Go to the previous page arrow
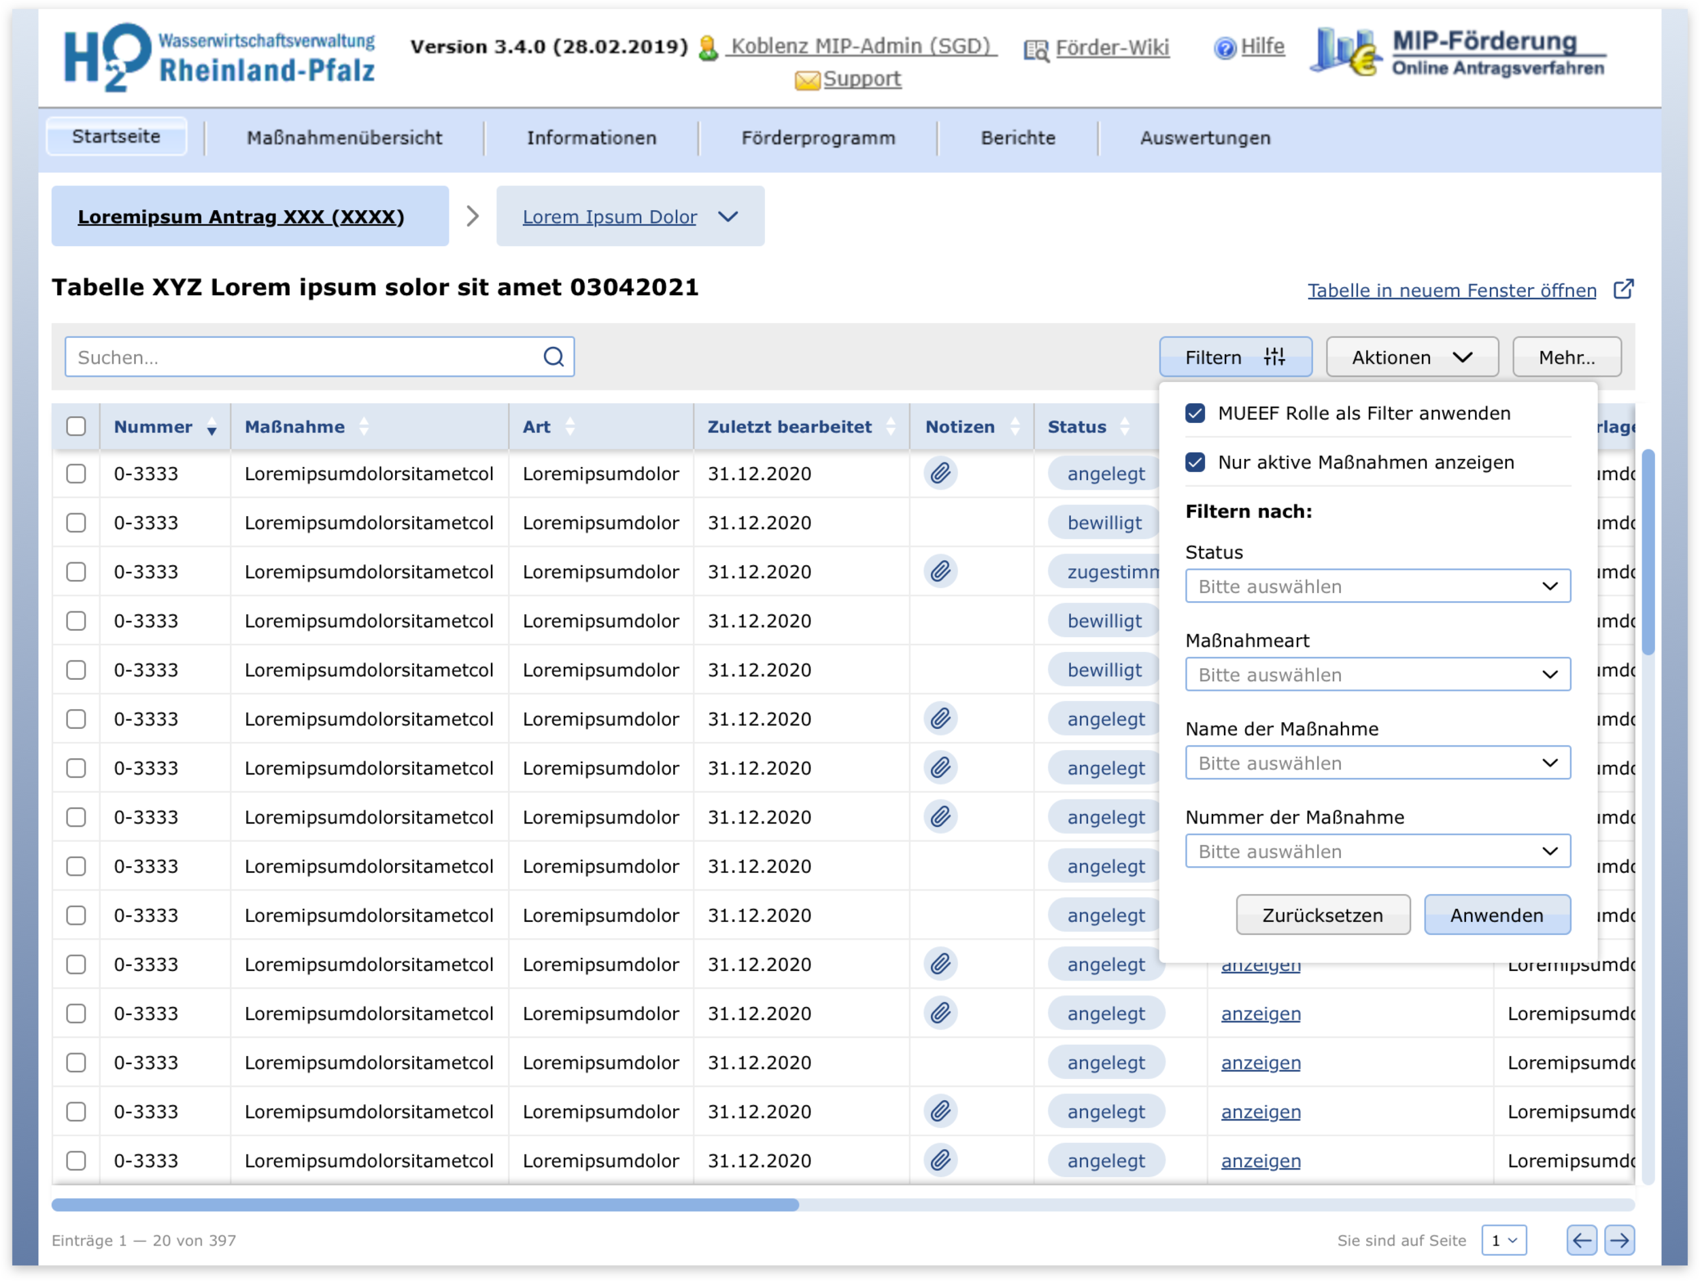 click(1582, 1240)
